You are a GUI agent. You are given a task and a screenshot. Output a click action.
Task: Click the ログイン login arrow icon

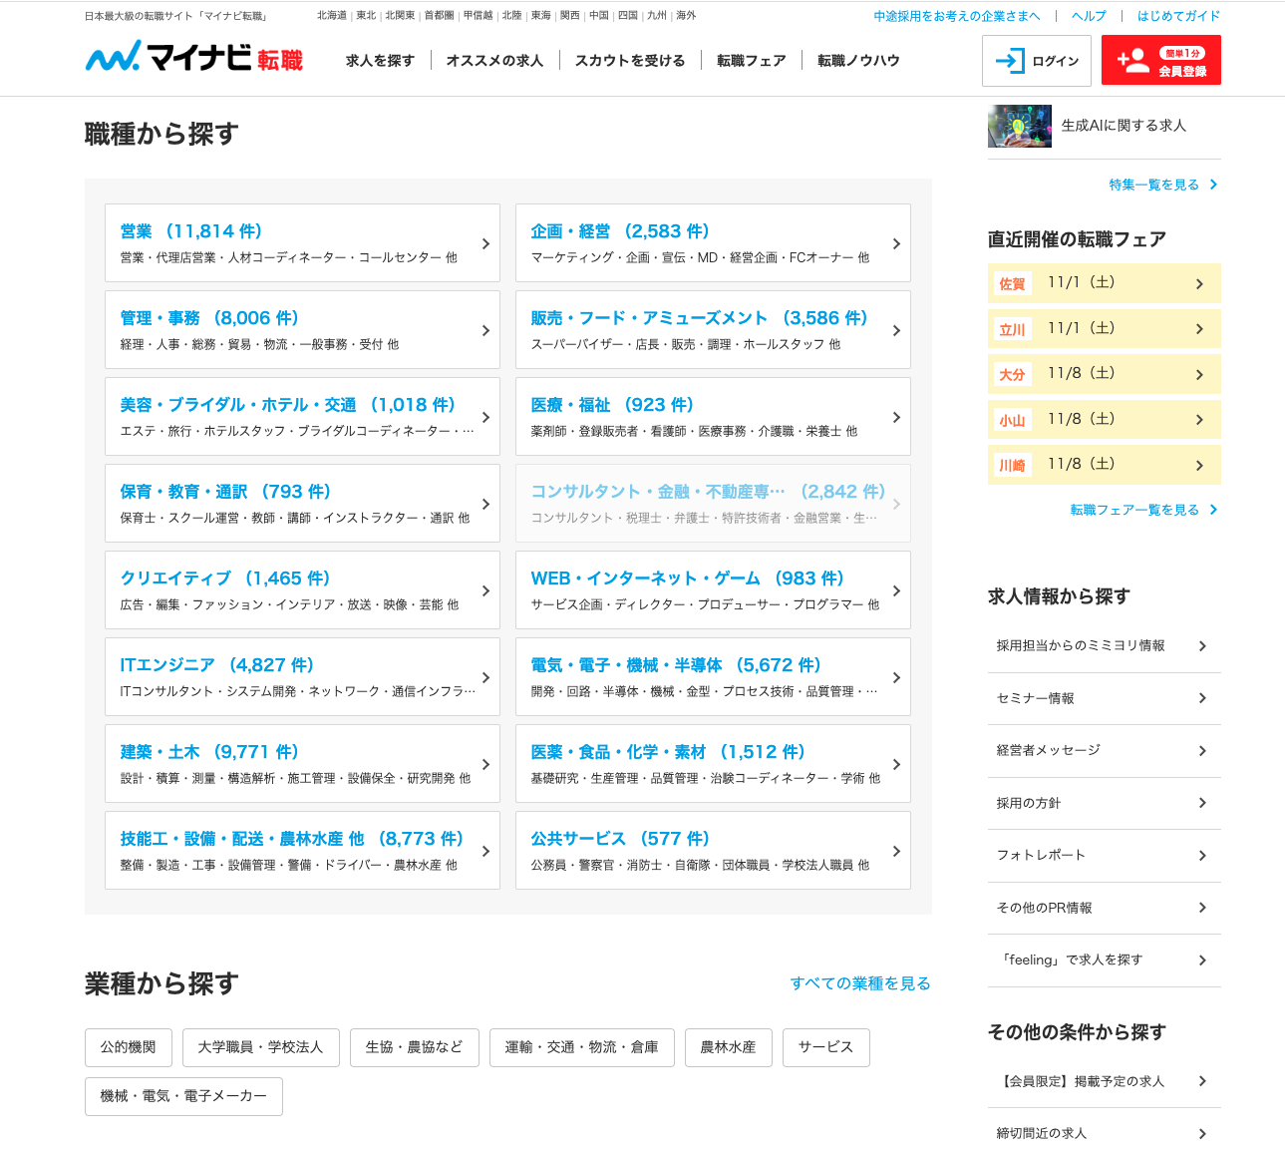tap(1010, 61)
